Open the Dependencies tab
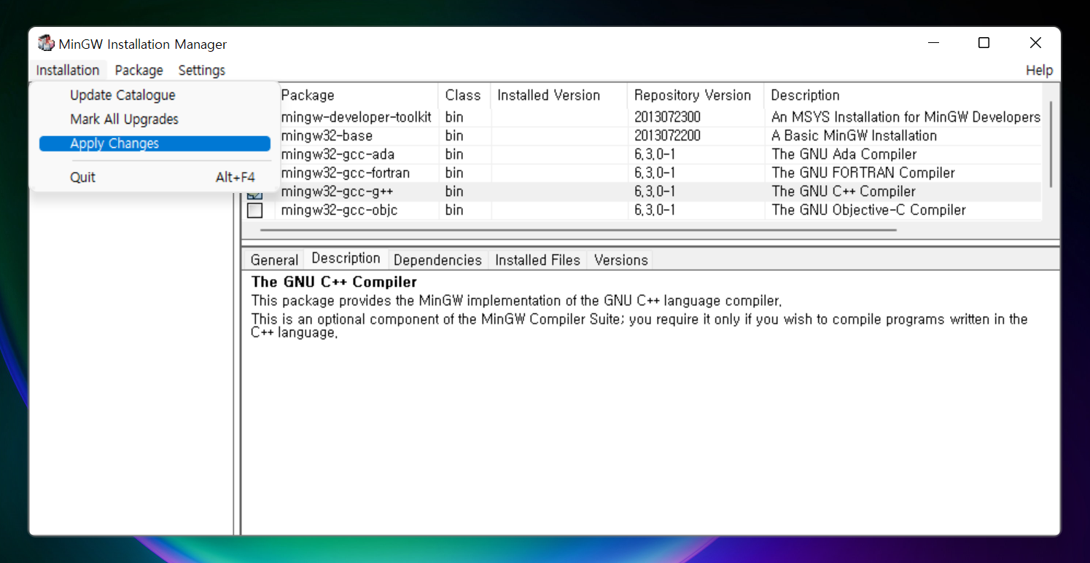The height and width of the screenshot is (563, 1090). pos(437,260)
